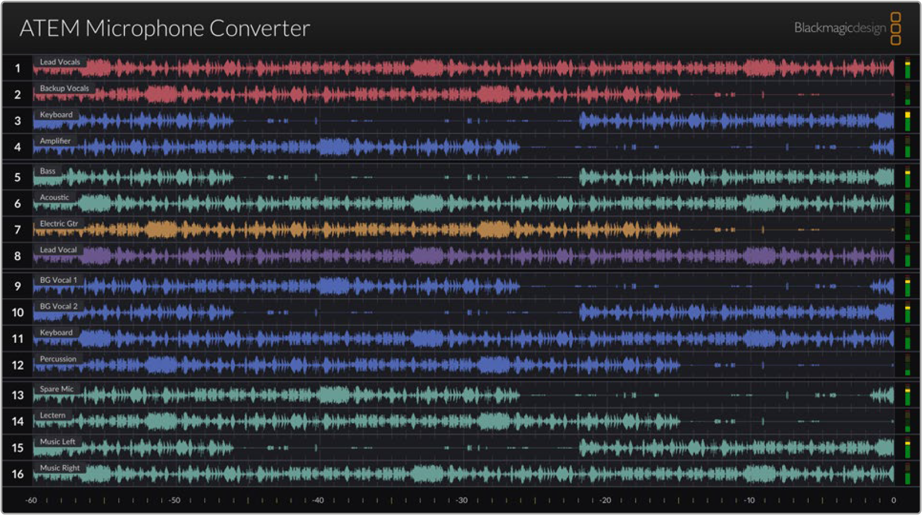922x515 pixels.
Task: Click the level meter for Acoustic
Action: pyautogui.click(x=908, y=203)
